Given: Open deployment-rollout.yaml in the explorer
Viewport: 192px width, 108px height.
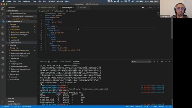Looking at the screenshot, I should point(19,35).
